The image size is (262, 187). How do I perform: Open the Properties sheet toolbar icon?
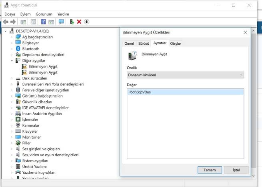coord(33,22)
